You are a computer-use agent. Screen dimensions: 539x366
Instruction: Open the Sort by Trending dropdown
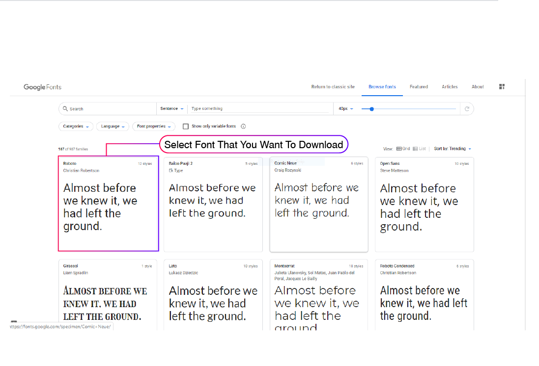click(453, 149)
